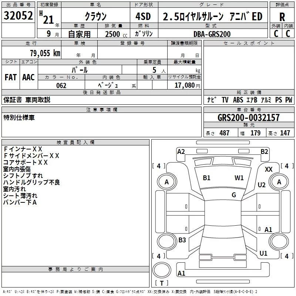Select the chassis number GRS200-0032157

pyautogui.click(x=249, y=118)
